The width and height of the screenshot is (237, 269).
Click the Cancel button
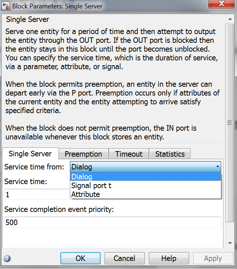pos(125,258)
